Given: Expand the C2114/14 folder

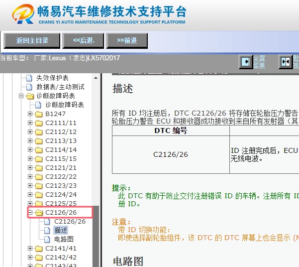Looking at the screenshot, I should tap(30, 149).
